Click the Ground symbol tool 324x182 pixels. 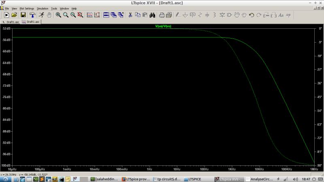click(185, 15)
